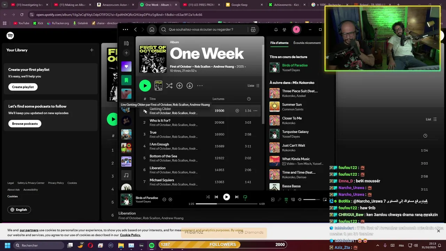Open the Now Playing view icon in the player bar

pos(273,200)
